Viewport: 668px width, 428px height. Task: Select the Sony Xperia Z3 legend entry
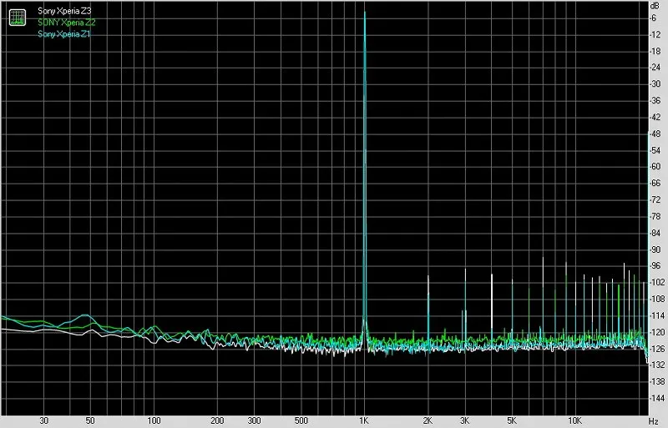click(x=64, y=11)
